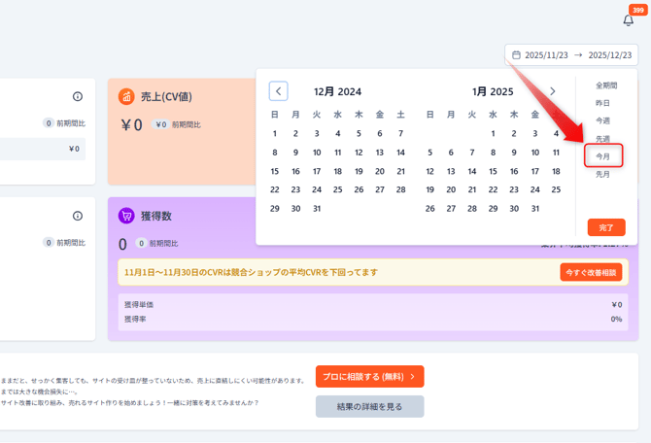The width and height of the screenshot is (651, 443).
Task: Click the 今すぐ改善相談 button
Action: (591, 272)
